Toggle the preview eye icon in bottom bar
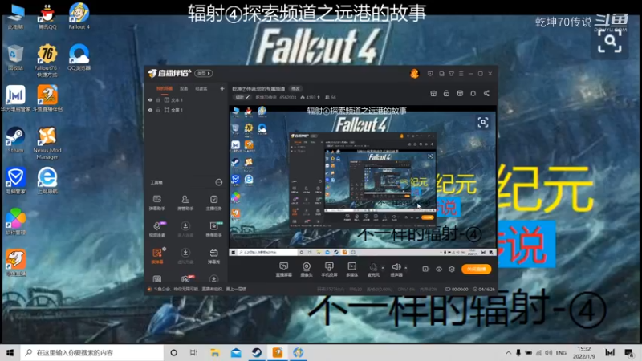The image size is (642, 361). pyautogui.click(x=439, y=269)
